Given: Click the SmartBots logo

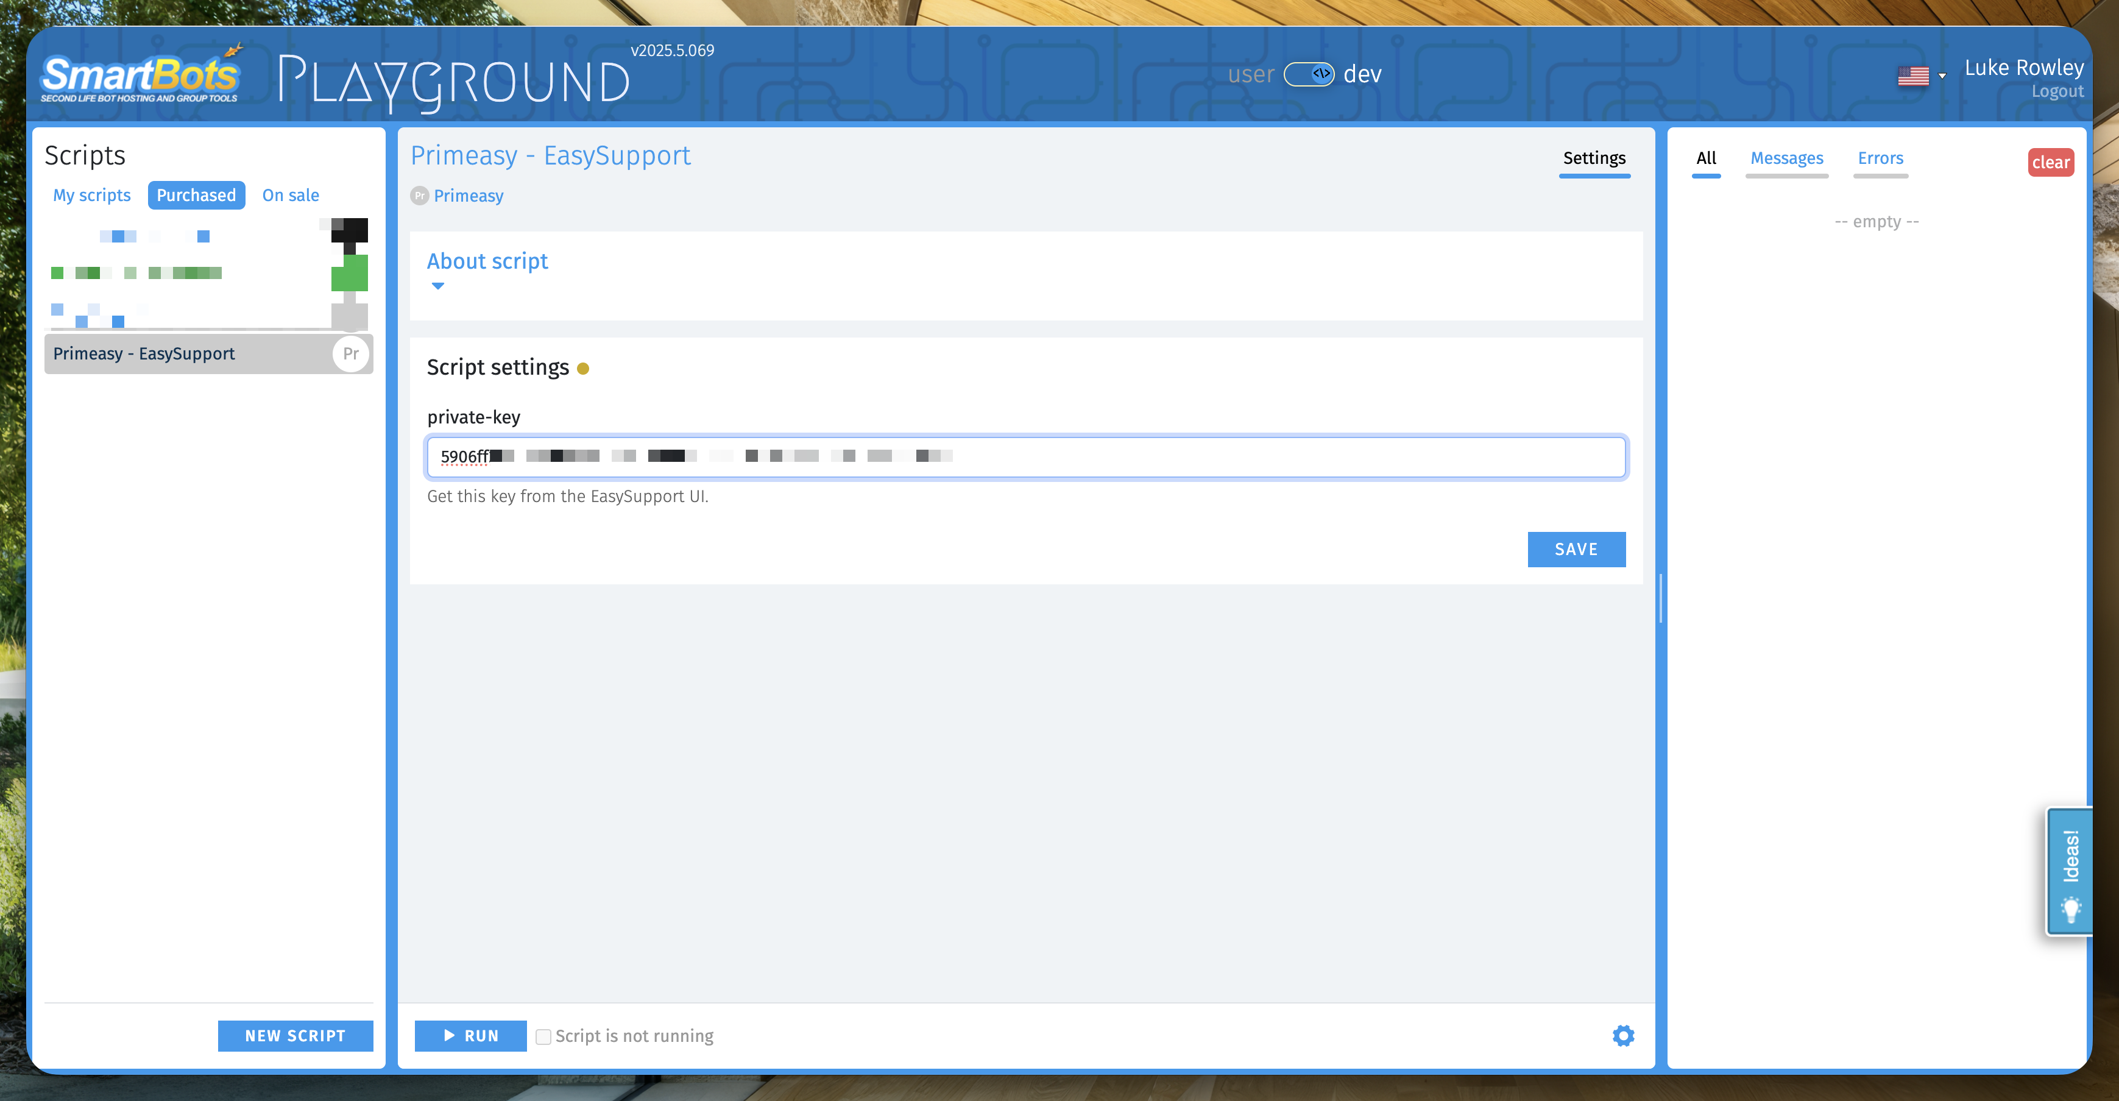Looking at the screenshot, I should pyautogui.click(x=140, y=76).
